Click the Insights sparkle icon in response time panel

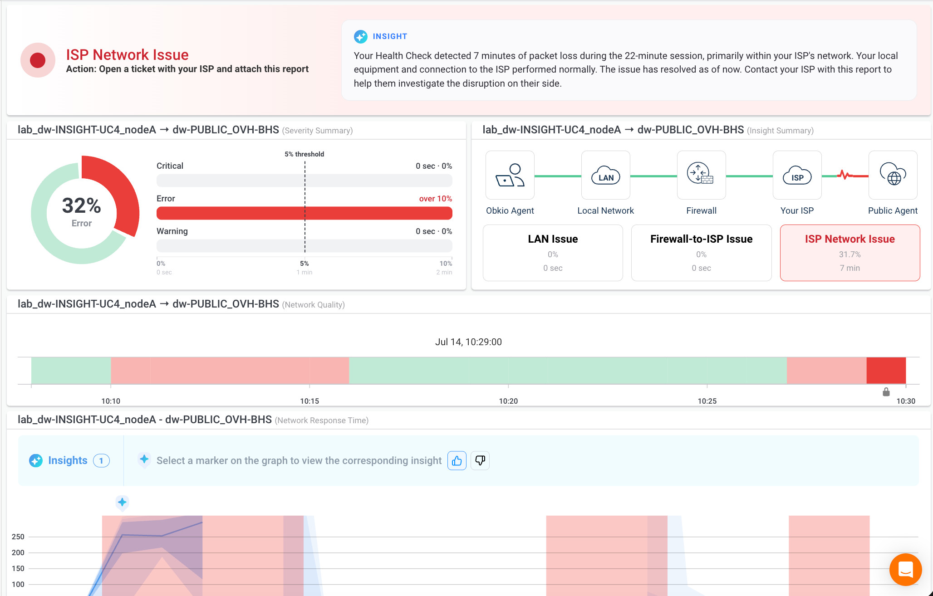36,461
